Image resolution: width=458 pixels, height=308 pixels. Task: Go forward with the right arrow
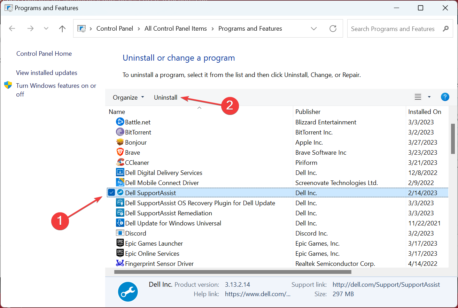coord(30,29)
